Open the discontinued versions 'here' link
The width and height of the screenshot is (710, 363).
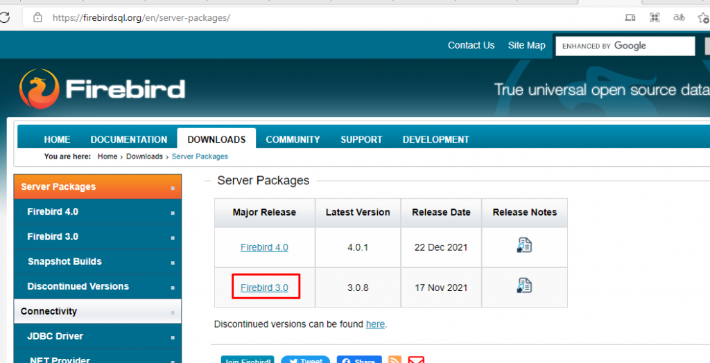[x=375, y=324]
